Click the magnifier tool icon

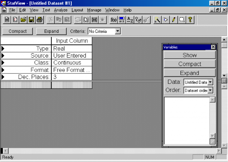[x=182, y=20]
